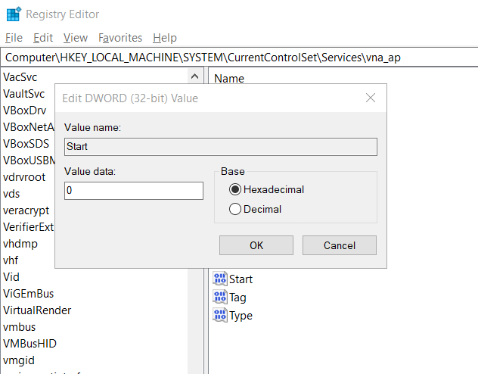Open the Favorites menu
This screenshot has height=374, width=478.
[120, 38]
